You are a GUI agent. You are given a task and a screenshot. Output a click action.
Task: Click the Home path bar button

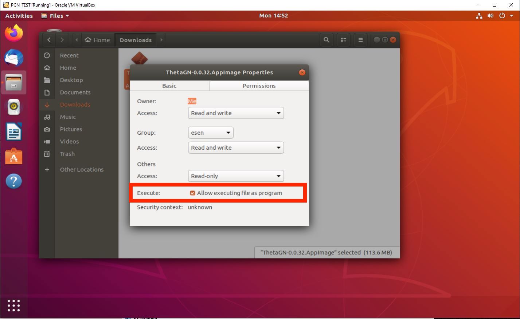click(97, 40)
